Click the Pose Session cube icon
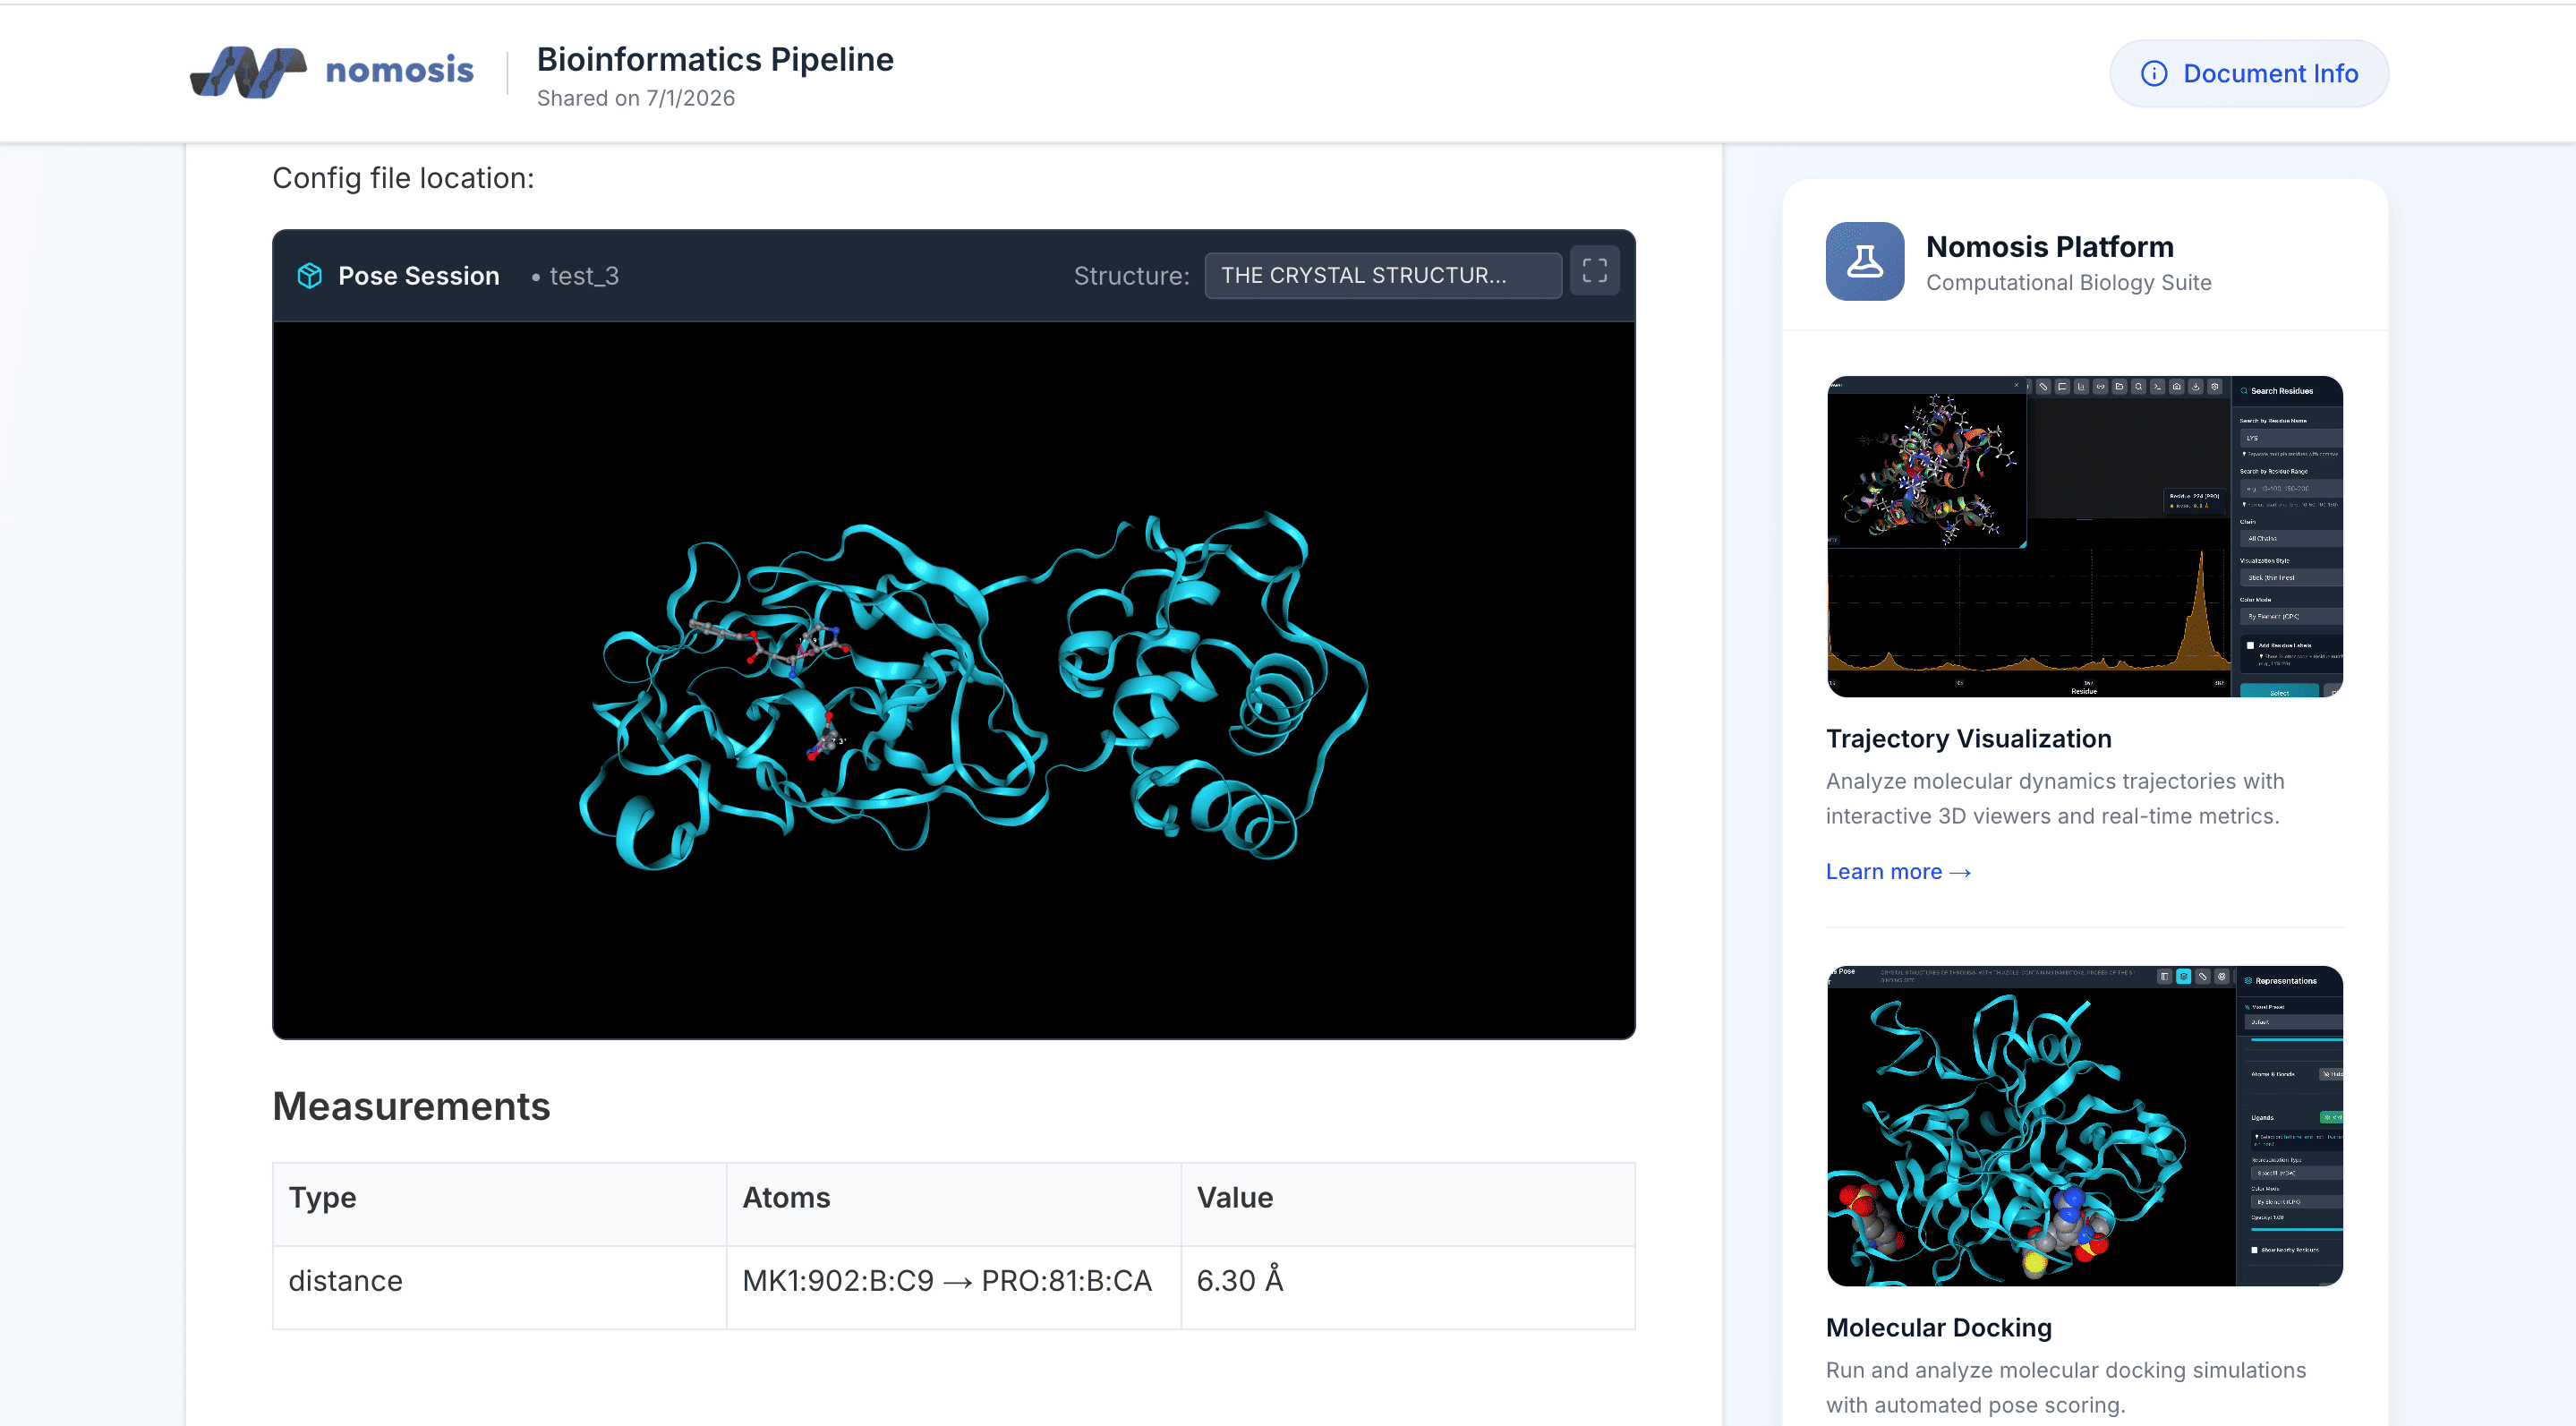Viewport: 2576px width, 1426px height. tap(310, 276)
